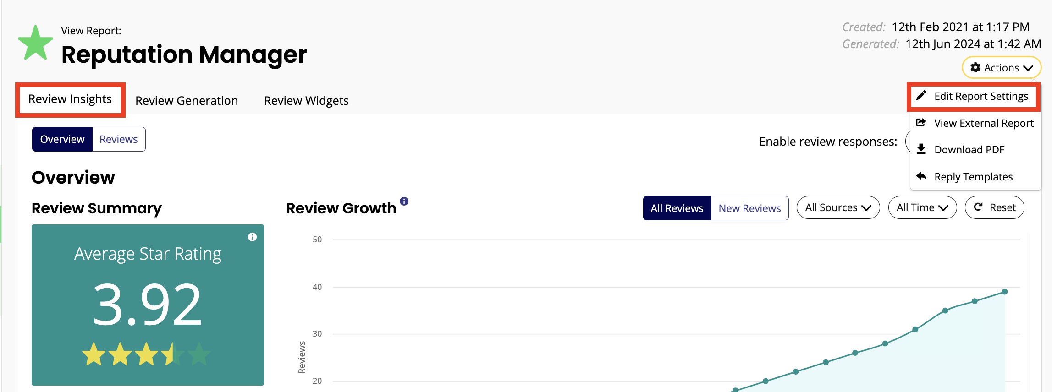Click the info icon next to Review Growth
The height and width of the screenshot is (392, 1052).
(x=404, y=201)
